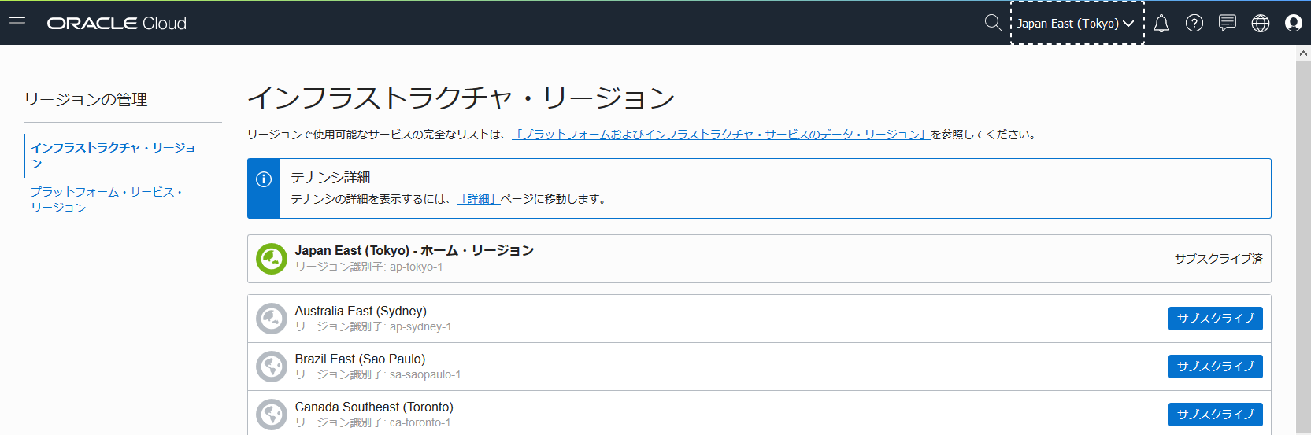Click the Canada Southeast (Toronto) region name
Image resolution: width=1311 pixels, height=435 pixels.
[374, 407]
